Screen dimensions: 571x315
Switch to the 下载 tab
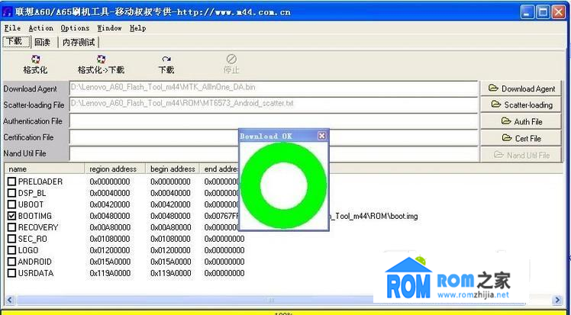pyautogui.click(x=16, y=41)
